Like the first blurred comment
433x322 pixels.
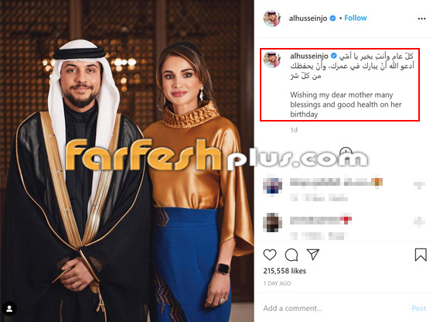(x=419, y=185)
